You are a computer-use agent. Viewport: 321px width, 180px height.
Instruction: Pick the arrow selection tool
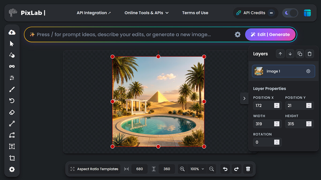(x=12, y=43)
